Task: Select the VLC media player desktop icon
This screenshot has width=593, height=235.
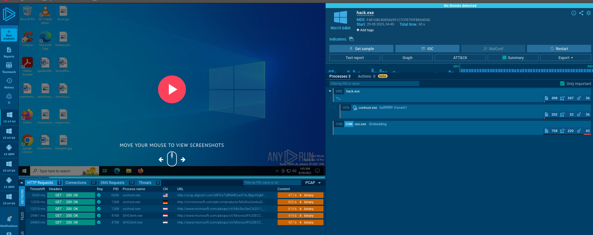Action: coord(45,15)
